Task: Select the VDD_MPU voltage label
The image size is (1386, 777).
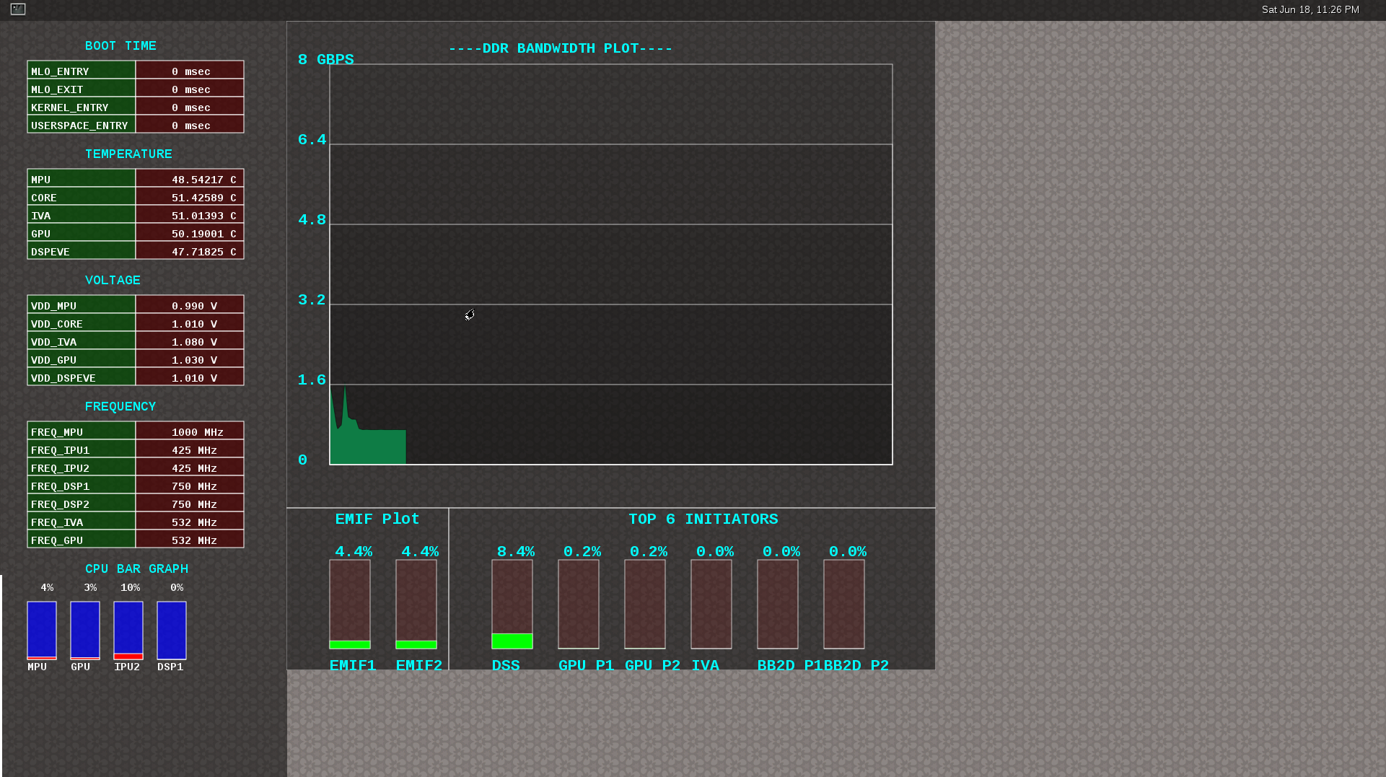Action: pos(82,305)
